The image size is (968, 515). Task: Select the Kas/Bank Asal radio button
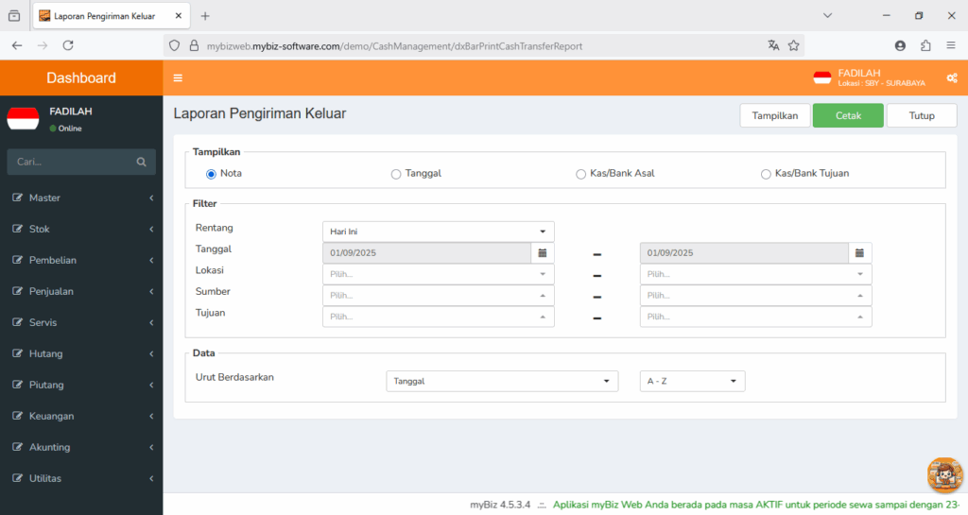(x=581, y=175)
